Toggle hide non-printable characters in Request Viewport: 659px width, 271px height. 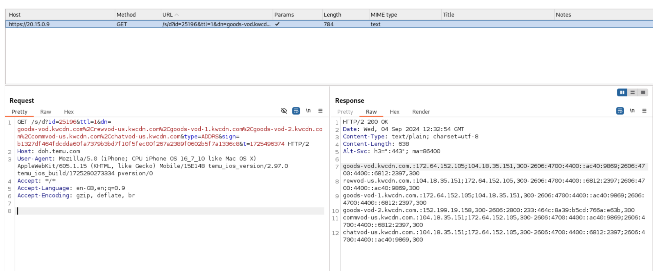[284, 111]
